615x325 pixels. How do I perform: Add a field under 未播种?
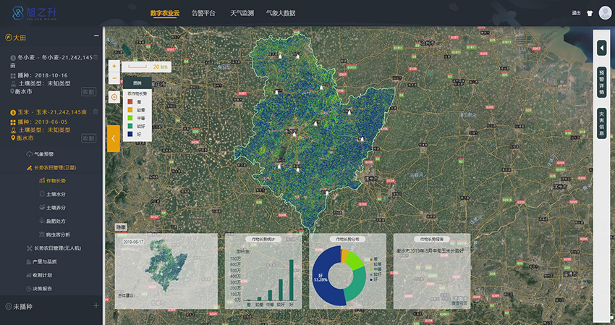[x=96, y=306]
